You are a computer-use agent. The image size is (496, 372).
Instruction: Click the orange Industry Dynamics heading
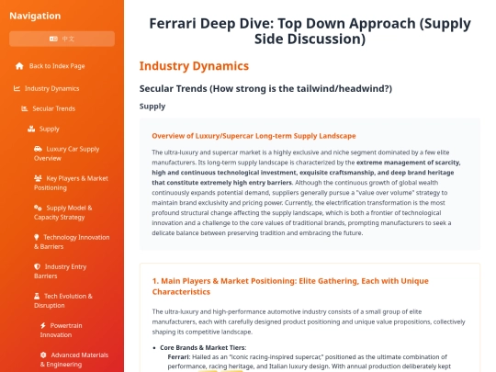[194, 66]
